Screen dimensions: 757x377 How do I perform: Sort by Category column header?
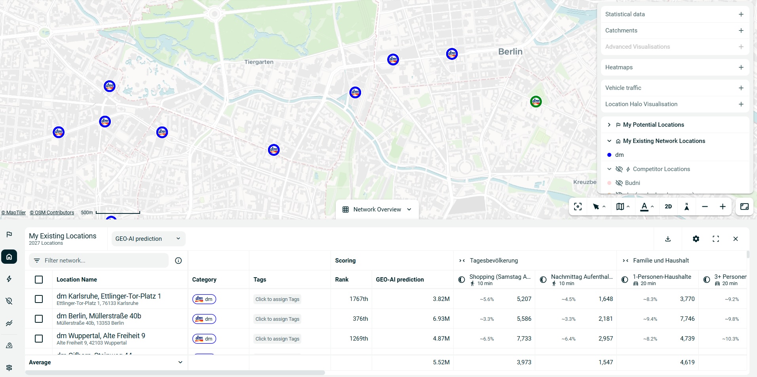tap(204, 280)
